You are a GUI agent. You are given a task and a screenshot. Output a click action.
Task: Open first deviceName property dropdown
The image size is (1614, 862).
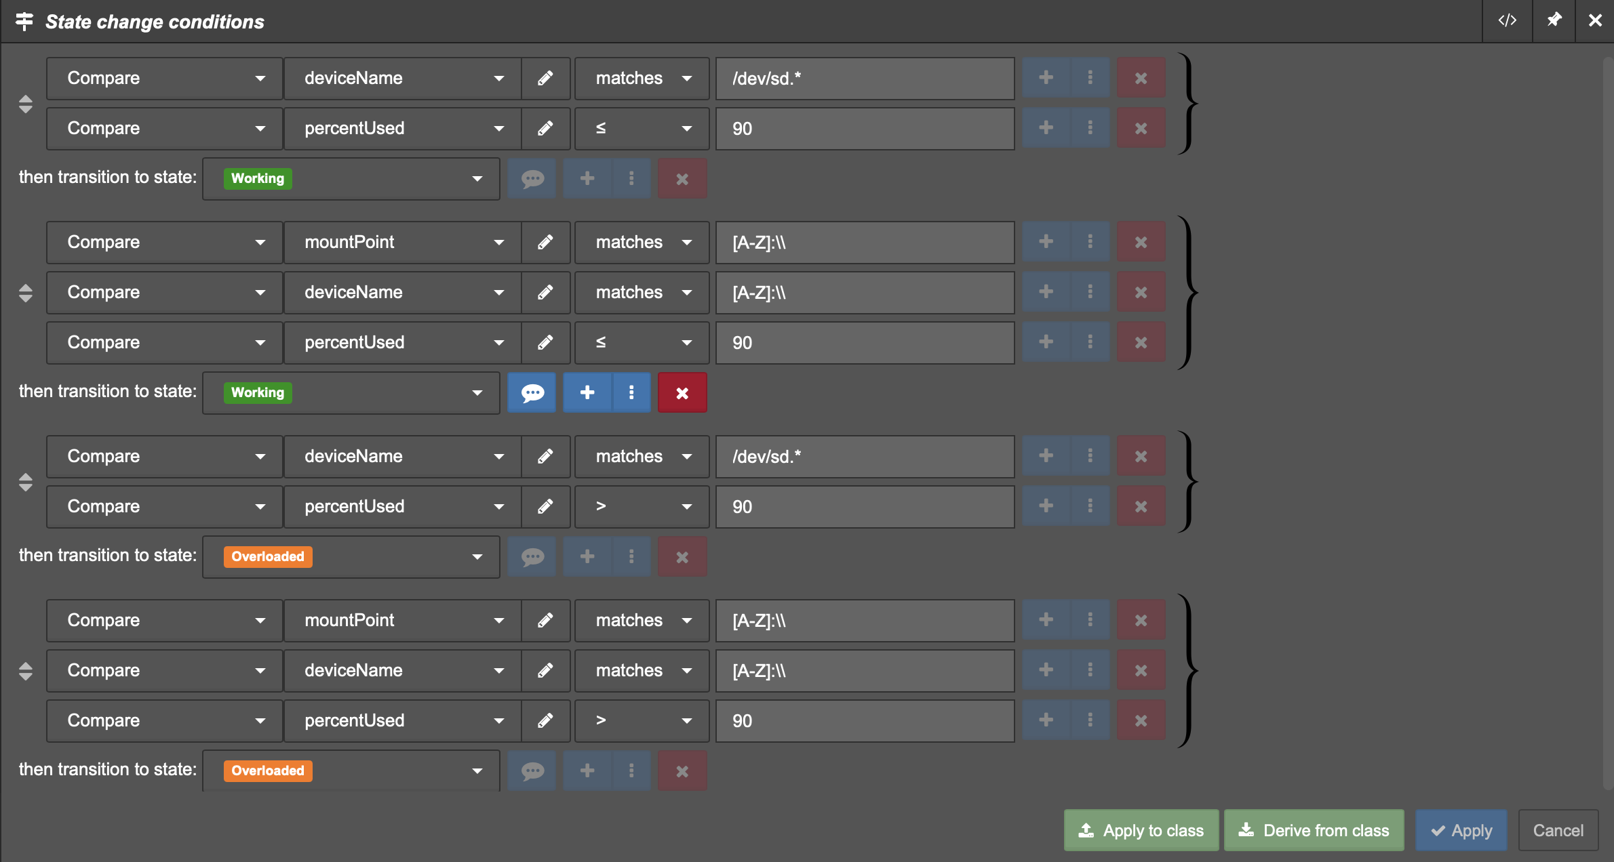[x=403, y=78]
